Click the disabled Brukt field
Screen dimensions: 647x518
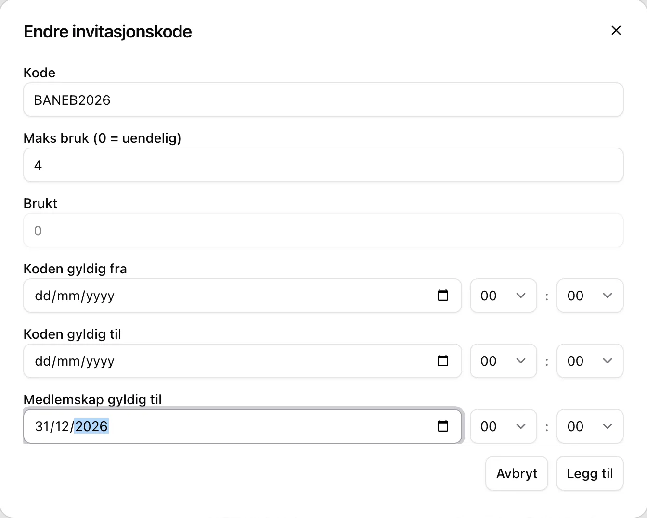(x=323, y=230)
